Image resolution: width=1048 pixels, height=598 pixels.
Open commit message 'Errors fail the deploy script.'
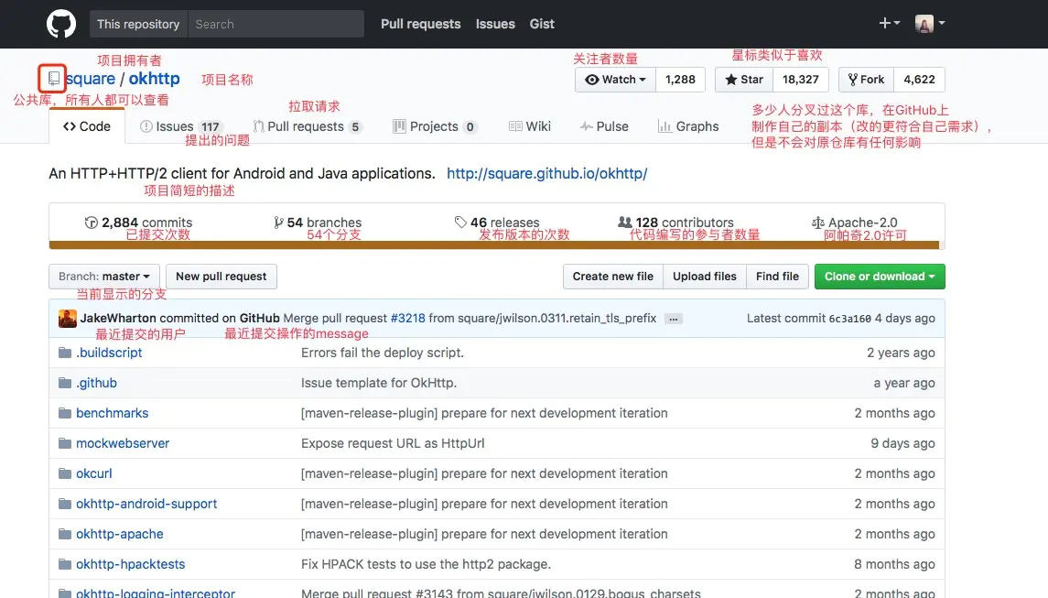[383, 353]
